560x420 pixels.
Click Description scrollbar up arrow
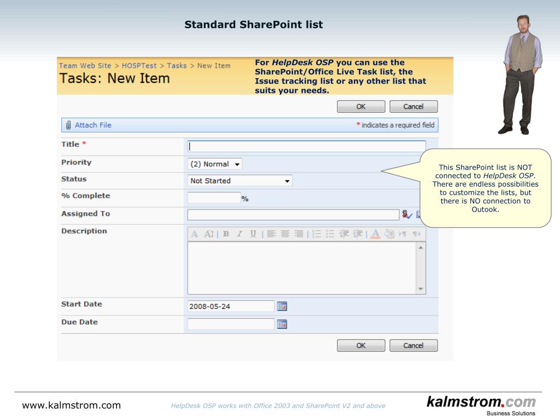(x=421, y=248)
